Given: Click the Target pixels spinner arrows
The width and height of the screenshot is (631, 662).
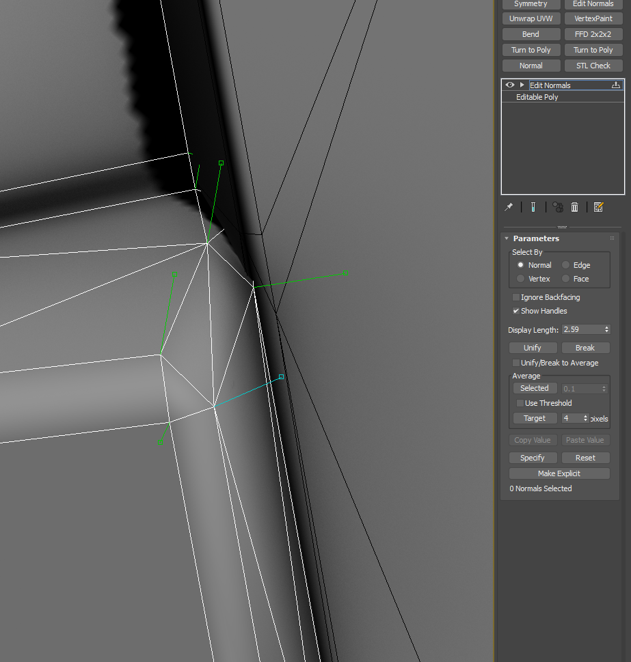Looking at the screenshot, I should click(585, 418).
